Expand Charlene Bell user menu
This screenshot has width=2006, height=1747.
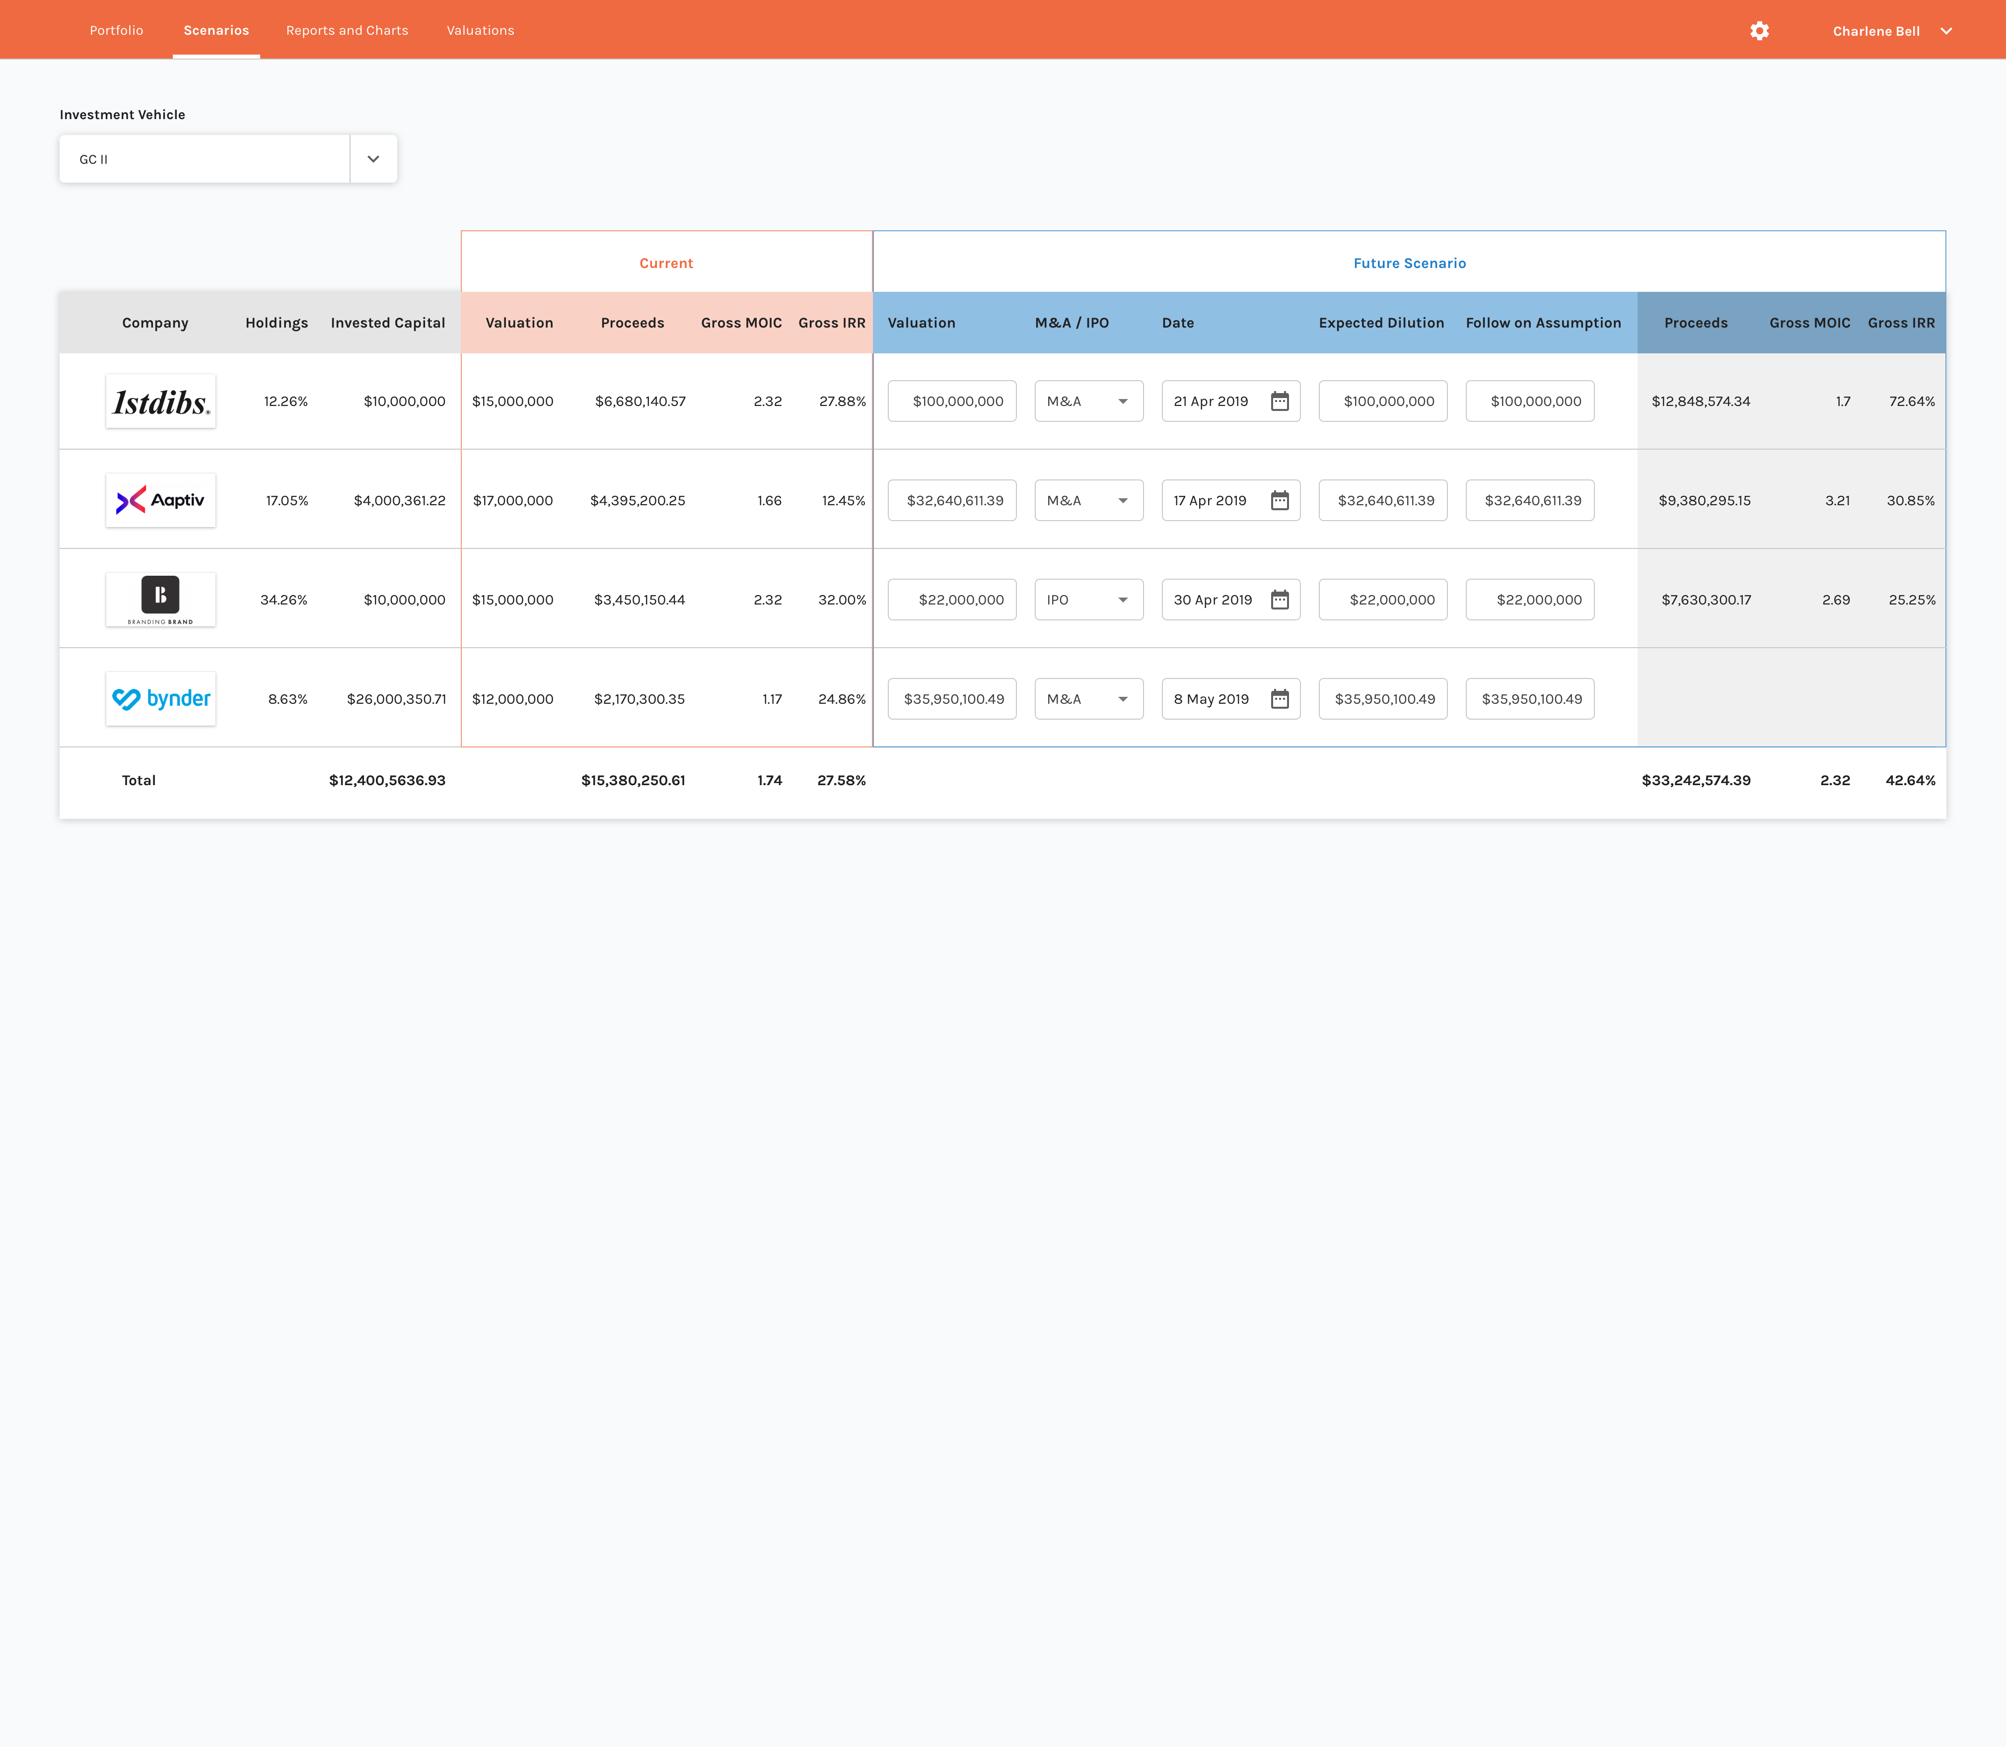point(1891,31)
